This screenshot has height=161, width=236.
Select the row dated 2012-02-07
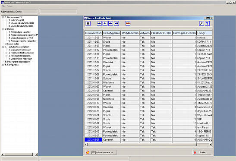(148, 127)
